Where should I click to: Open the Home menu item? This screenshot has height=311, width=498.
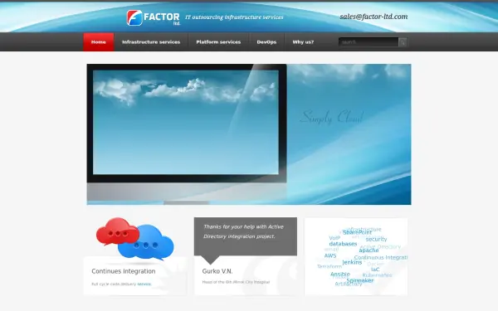[x=99, y=42]
